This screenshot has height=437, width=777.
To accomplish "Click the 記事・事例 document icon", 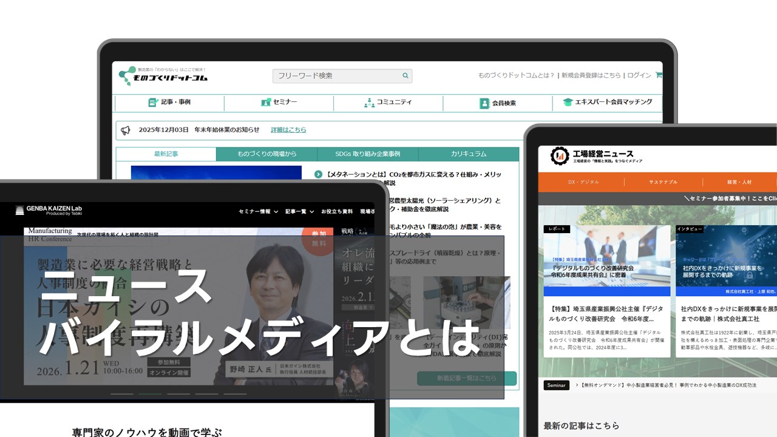I will tap(153, 103).
